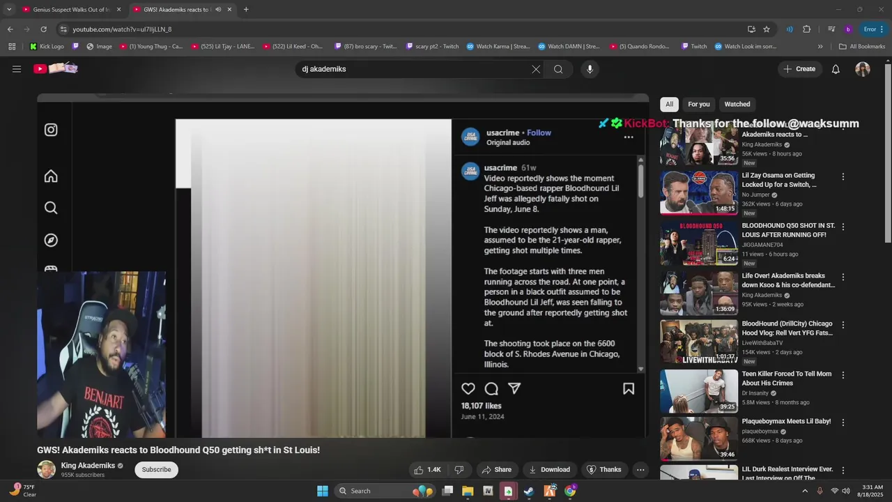The image size is (892, 502).
Task: Open options for Lil Zay Osama video
Action: pyautogui.click(x=843, y=177)
